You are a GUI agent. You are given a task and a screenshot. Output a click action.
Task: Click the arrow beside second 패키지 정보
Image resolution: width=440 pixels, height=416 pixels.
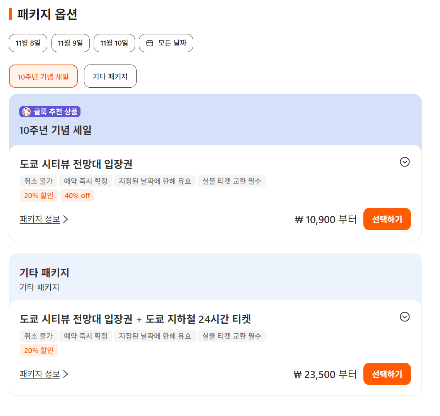click(x=66, y=374)
